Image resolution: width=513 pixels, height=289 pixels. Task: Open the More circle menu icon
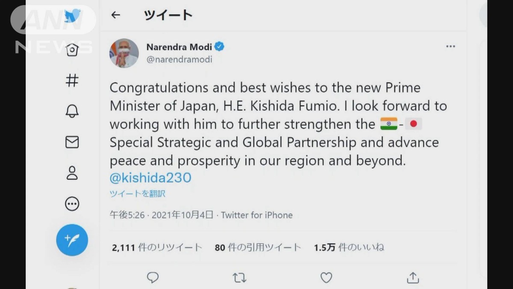72,204
